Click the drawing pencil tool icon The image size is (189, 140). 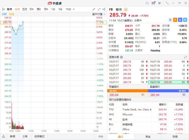[94, 9]
